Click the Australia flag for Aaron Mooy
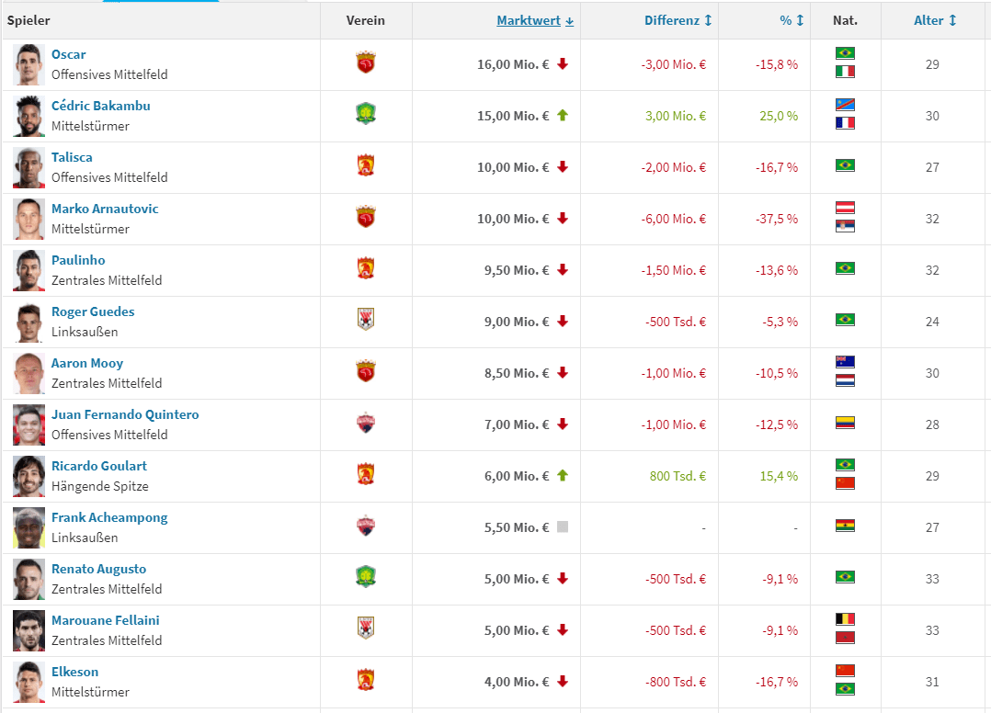Viewport: 991px width, 713px height. click(x=845, y=362)
